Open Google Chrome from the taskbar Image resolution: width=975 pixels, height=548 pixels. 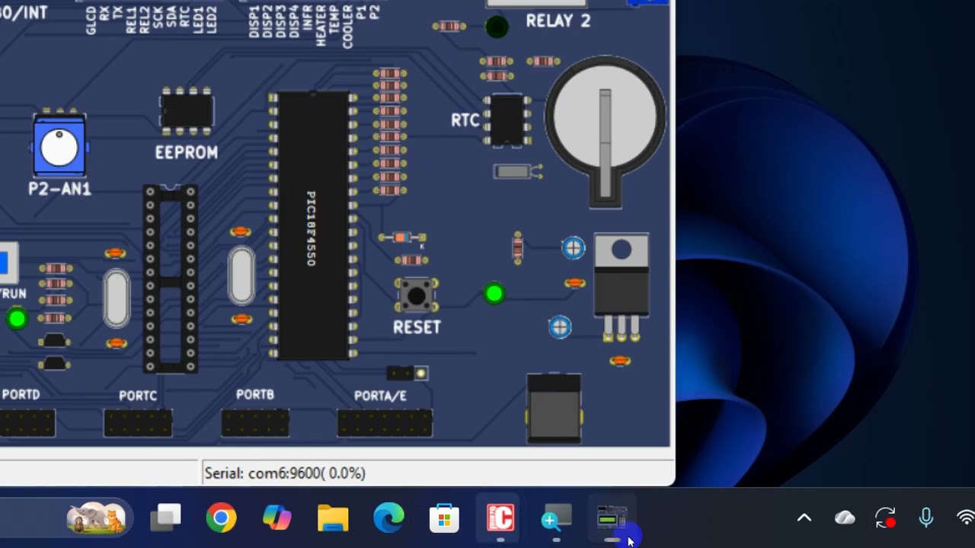(221, 519)
